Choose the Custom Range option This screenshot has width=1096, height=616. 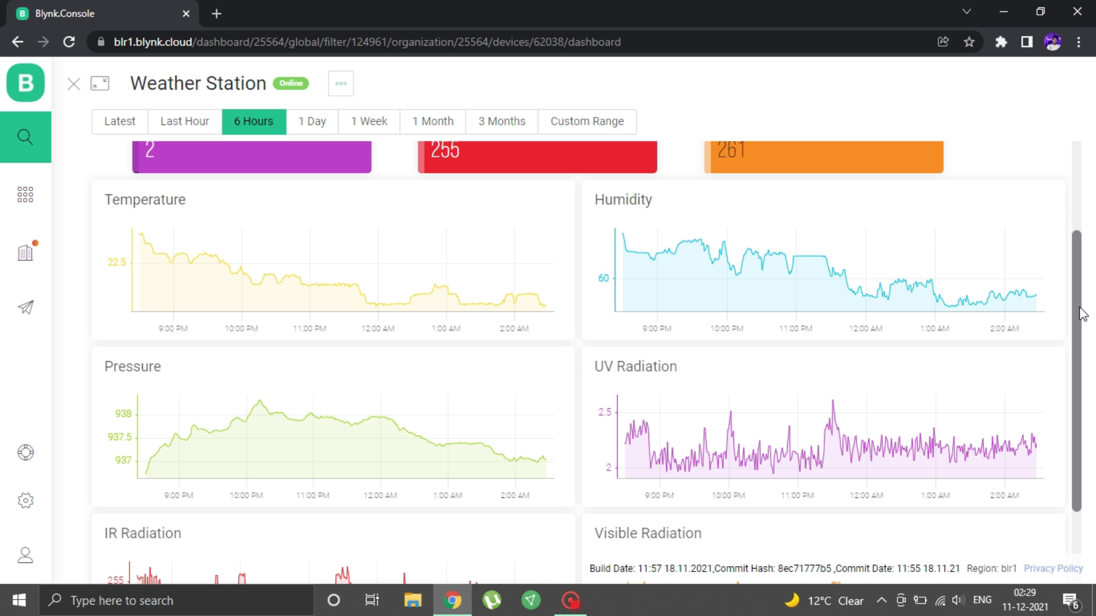pos(587,121)
